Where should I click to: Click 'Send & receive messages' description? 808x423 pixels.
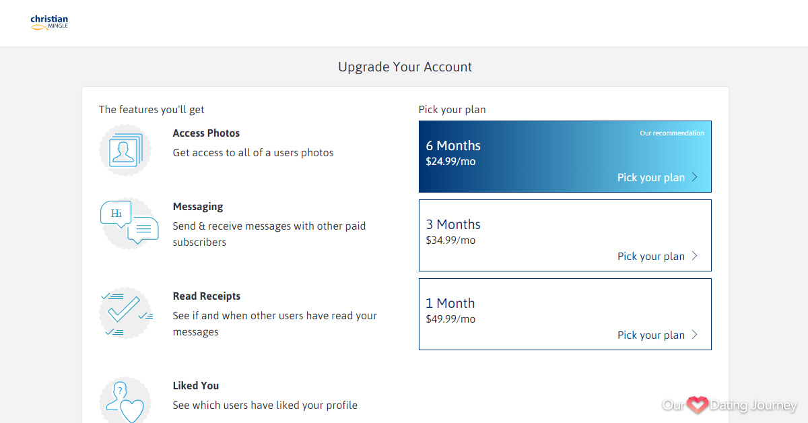(269, 234)
